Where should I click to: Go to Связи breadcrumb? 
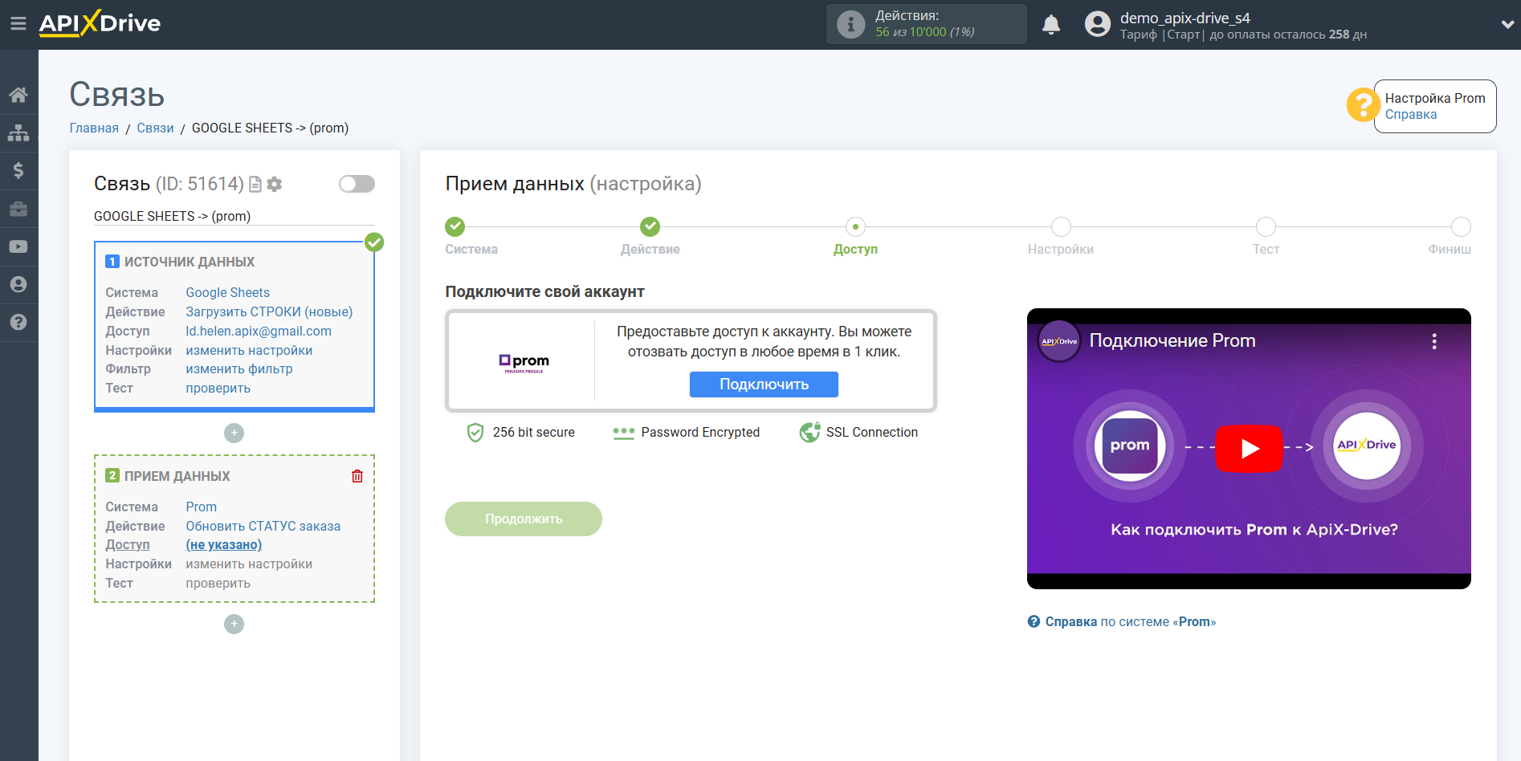tap(155, 128)
